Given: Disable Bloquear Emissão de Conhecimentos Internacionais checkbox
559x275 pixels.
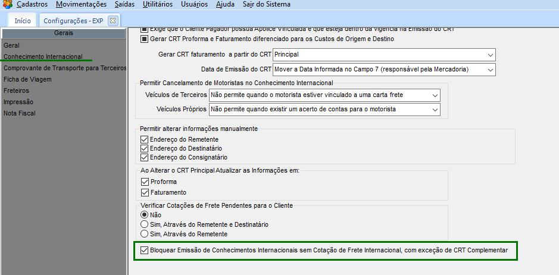Looking at the screenshot, I should point(144,251).
